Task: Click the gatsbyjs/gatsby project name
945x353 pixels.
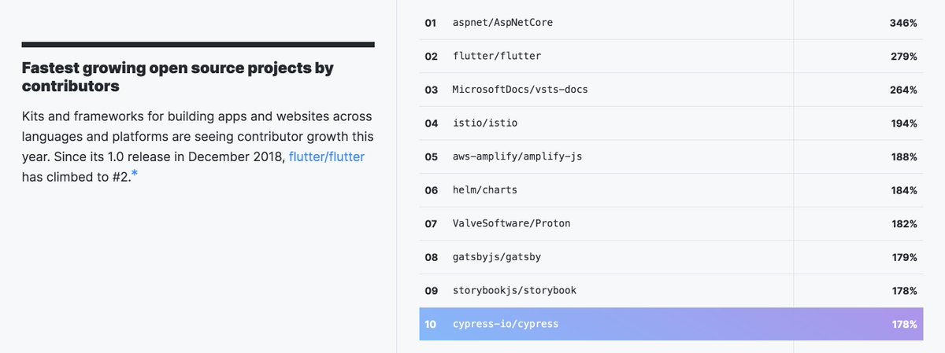Action: [497, 257]
